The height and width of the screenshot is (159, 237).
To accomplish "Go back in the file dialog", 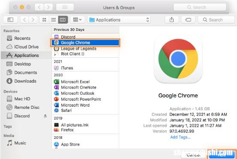I will click(x=24, y=20).
